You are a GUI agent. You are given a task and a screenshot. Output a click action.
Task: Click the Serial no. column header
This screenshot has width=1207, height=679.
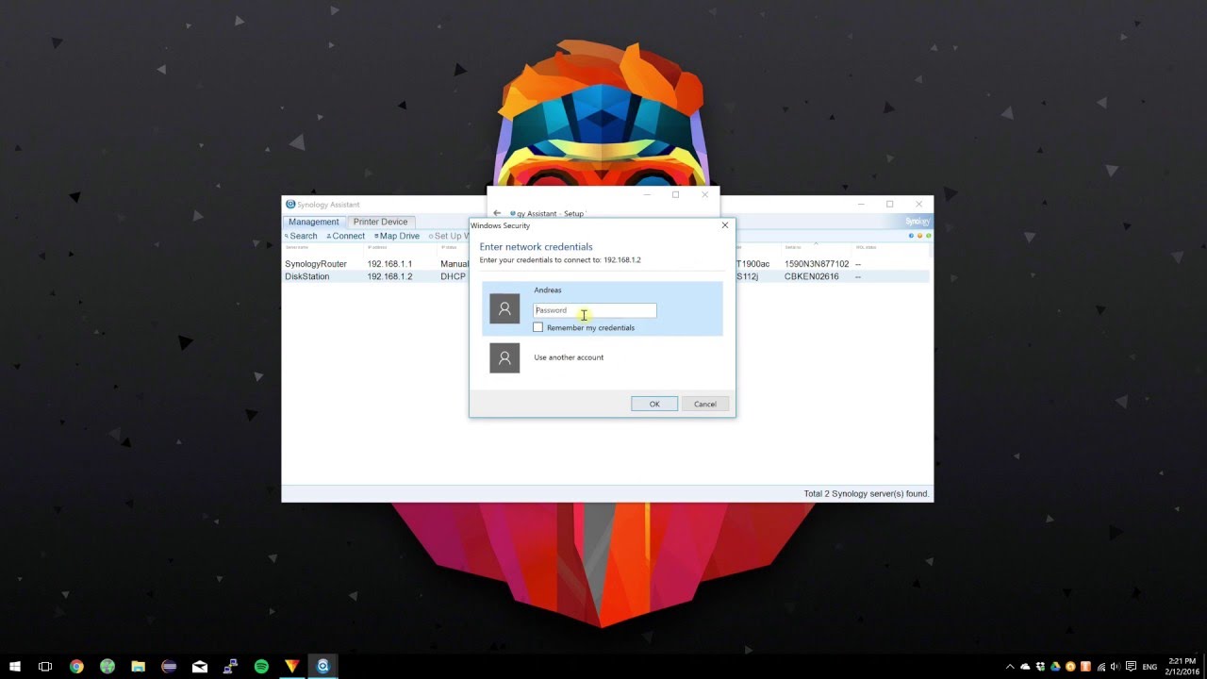[x=793, y=248]
